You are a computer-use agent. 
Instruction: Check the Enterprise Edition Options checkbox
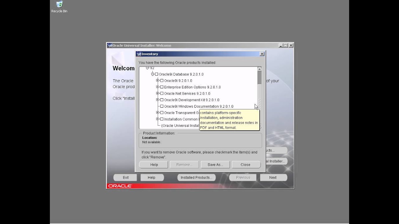click(x=162, y=87)
